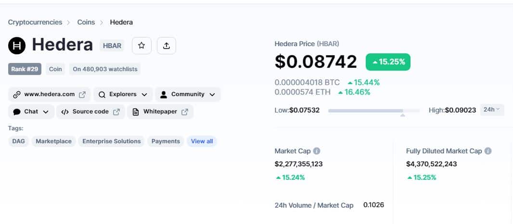Expand the Explorers dropdown
The height and width of the screenshot is (224, 513).
[x=123, y=95]
